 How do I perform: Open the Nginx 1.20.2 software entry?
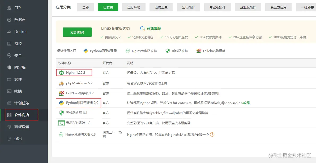pyautogui.click(x=76, y=73)
